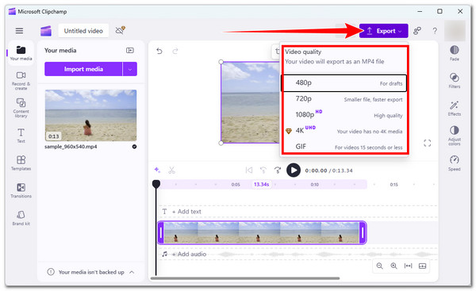The height and width of the screenshot is (291, 476).
Task: Click the profile avatar
Action: coord(455,31)
